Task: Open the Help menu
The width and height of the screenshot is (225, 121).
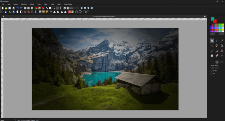Action: point(59,4)
